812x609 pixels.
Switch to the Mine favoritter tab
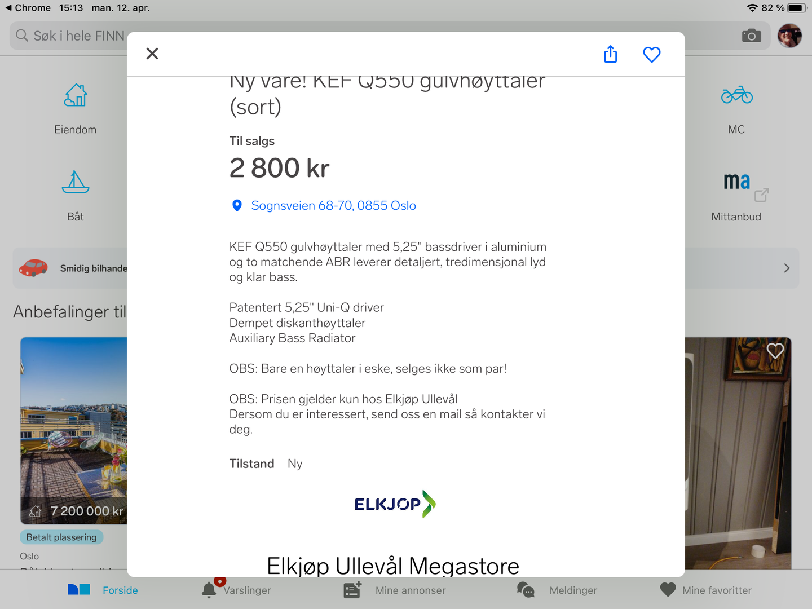point(706,590)
